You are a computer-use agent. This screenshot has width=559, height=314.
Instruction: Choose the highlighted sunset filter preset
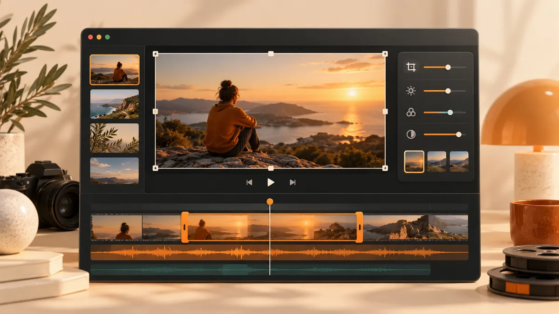414,161
